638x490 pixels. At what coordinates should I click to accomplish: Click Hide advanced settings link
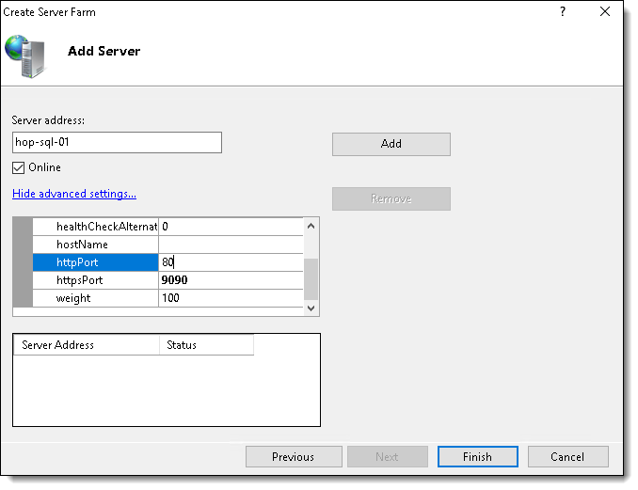[x=74, y=194]
